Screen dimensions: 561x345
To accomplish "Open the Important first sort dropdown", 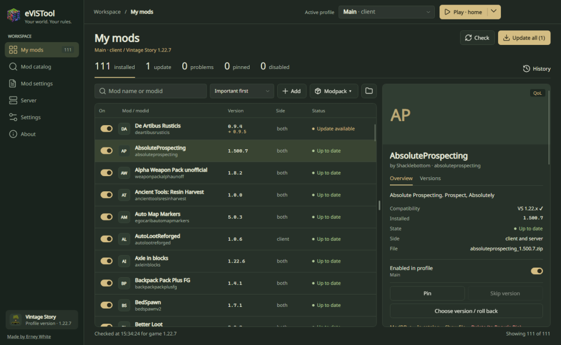I will tap(242, 91).
